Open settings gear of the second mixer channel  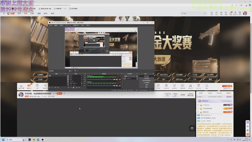[x=120, y=86]
